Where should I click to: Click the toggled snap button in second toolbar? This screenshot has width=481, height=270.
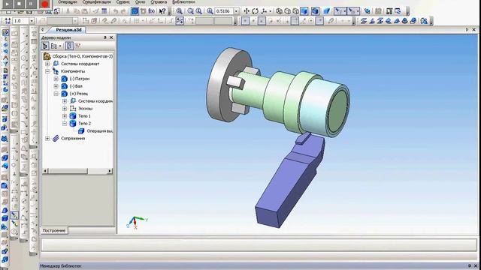tap(180, 21)
